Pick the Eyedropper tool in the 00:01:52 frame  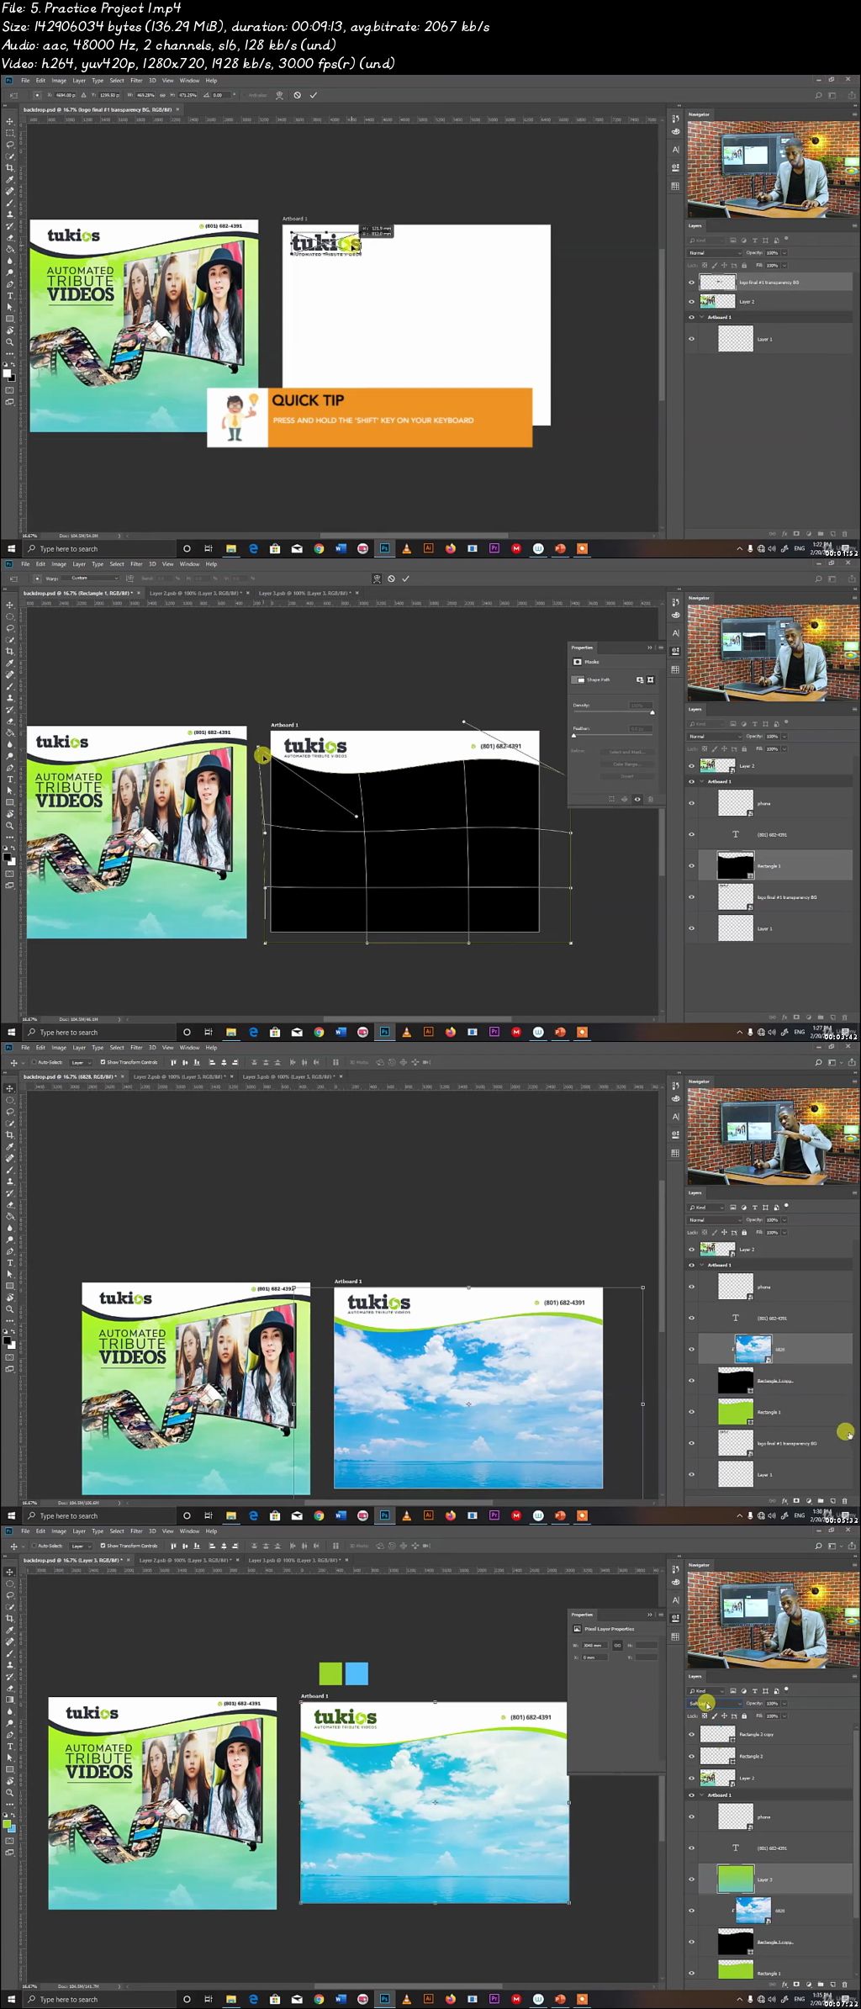click(10, 180)
